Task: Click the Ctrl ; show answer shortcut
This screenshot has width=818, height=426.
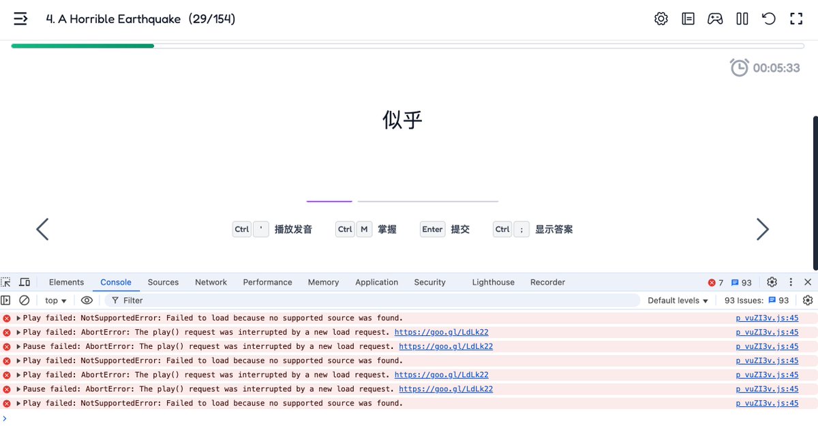Action: click(x=533, y=229)
